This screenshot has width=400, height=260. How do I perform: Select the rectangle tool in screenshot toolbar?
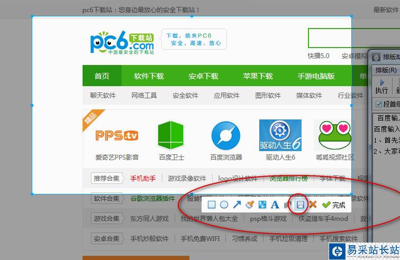click(x=212, y=205)
